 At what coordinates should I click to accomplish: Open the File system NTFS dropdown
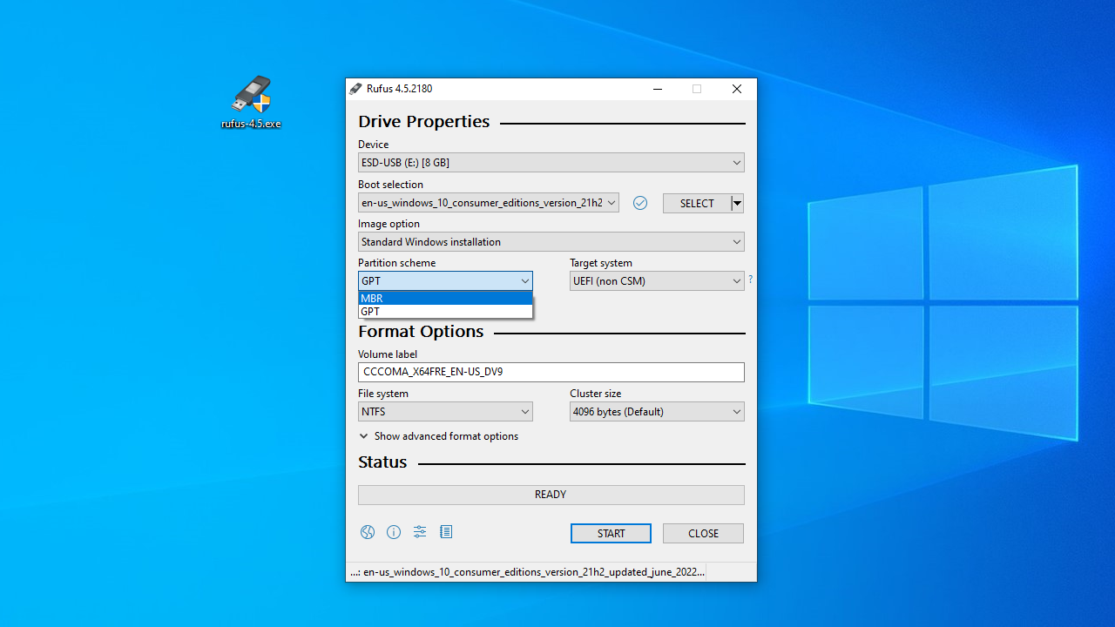[x=445, y=412]
